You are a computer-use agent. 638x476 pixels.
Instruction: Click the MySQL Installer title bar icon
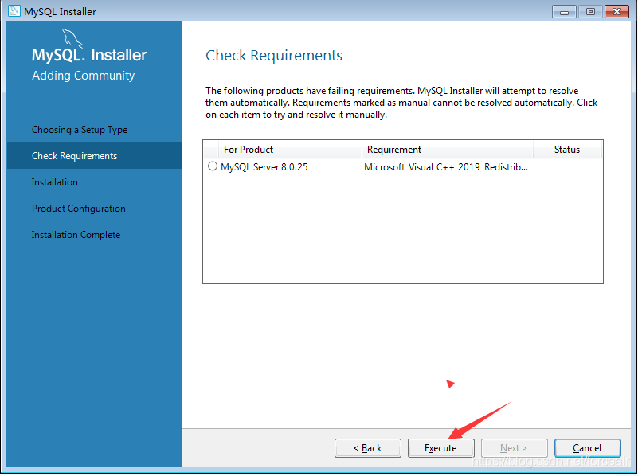point(14,11)
